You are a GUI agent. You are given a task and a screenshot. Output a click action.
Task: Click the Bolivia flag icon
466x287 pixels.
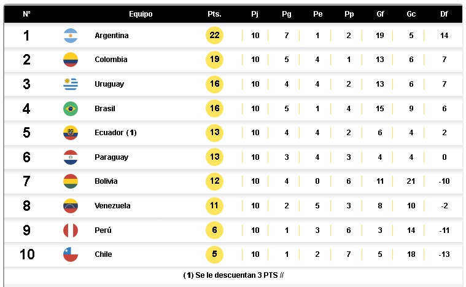click(71, 181)
